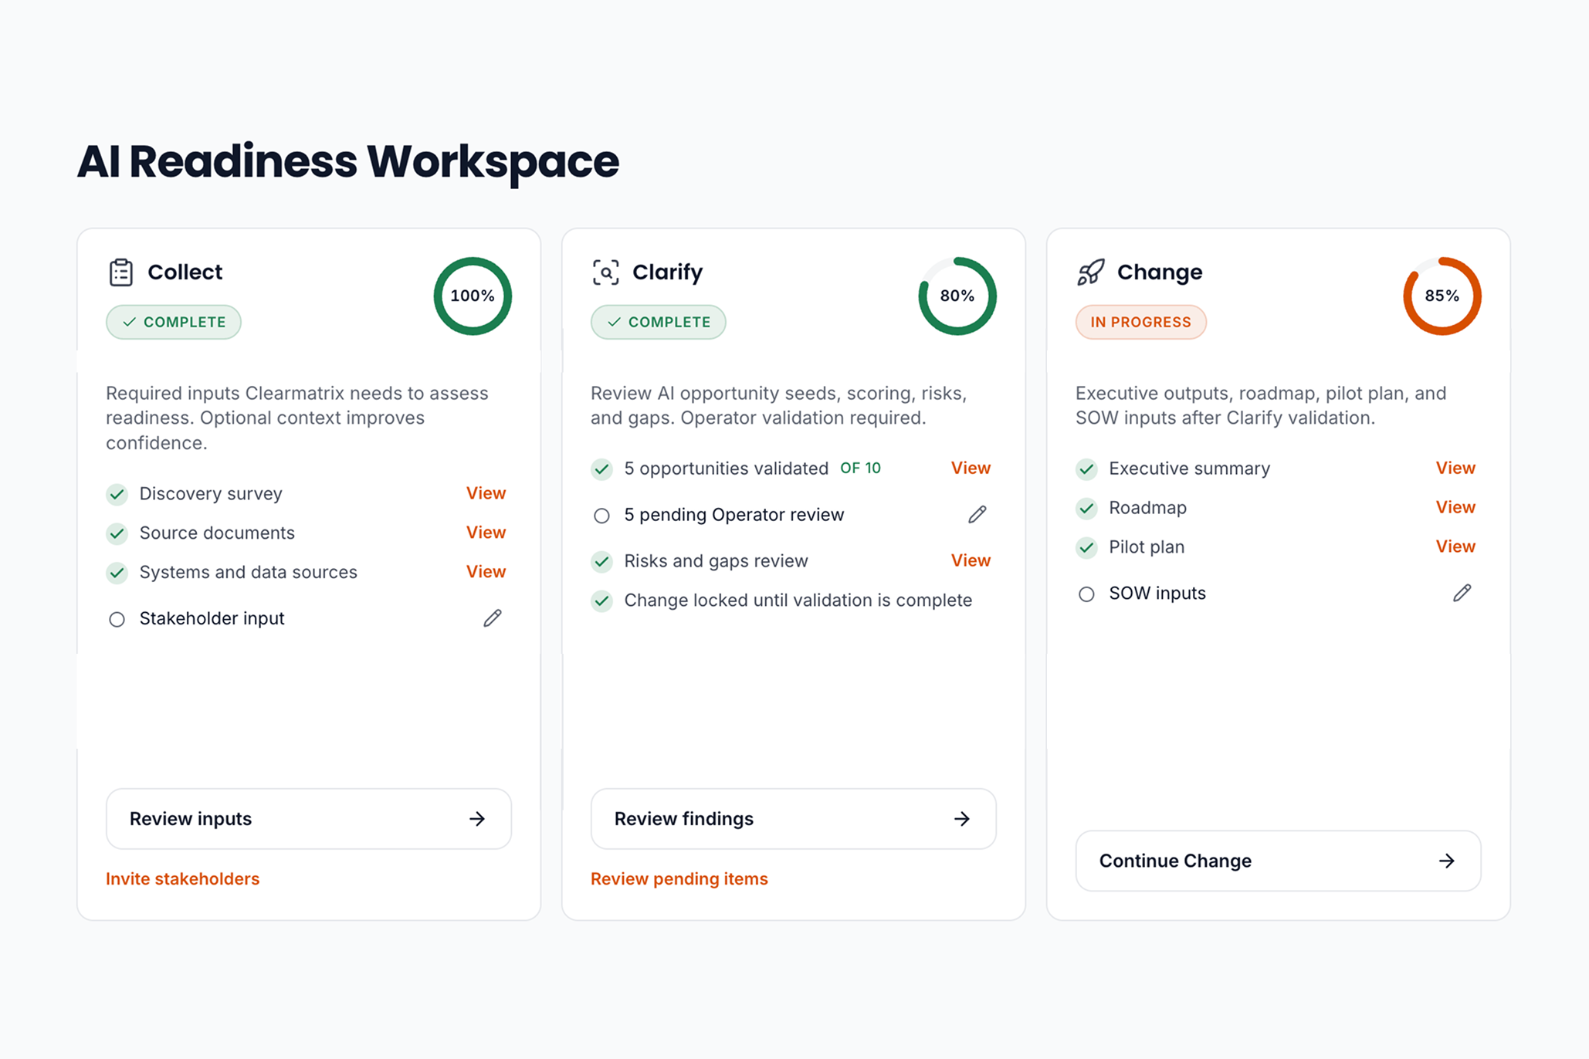This screenshot has height=1059, width=1589.
Task: Click check icon beside Change locked until validation
Action: 602,601
